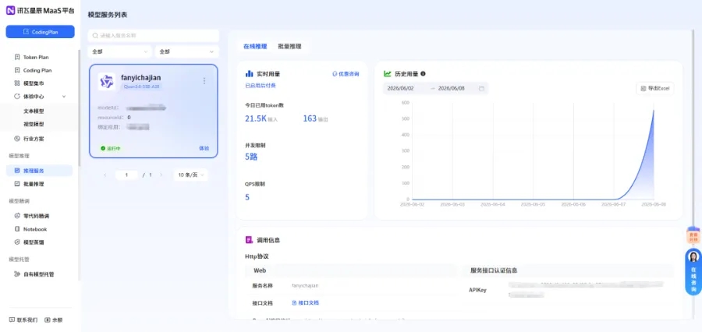This screenshot has height=332, width=702.
Task: Click the 零代码精调 sidebar icon
Action: tap(17, 216)
